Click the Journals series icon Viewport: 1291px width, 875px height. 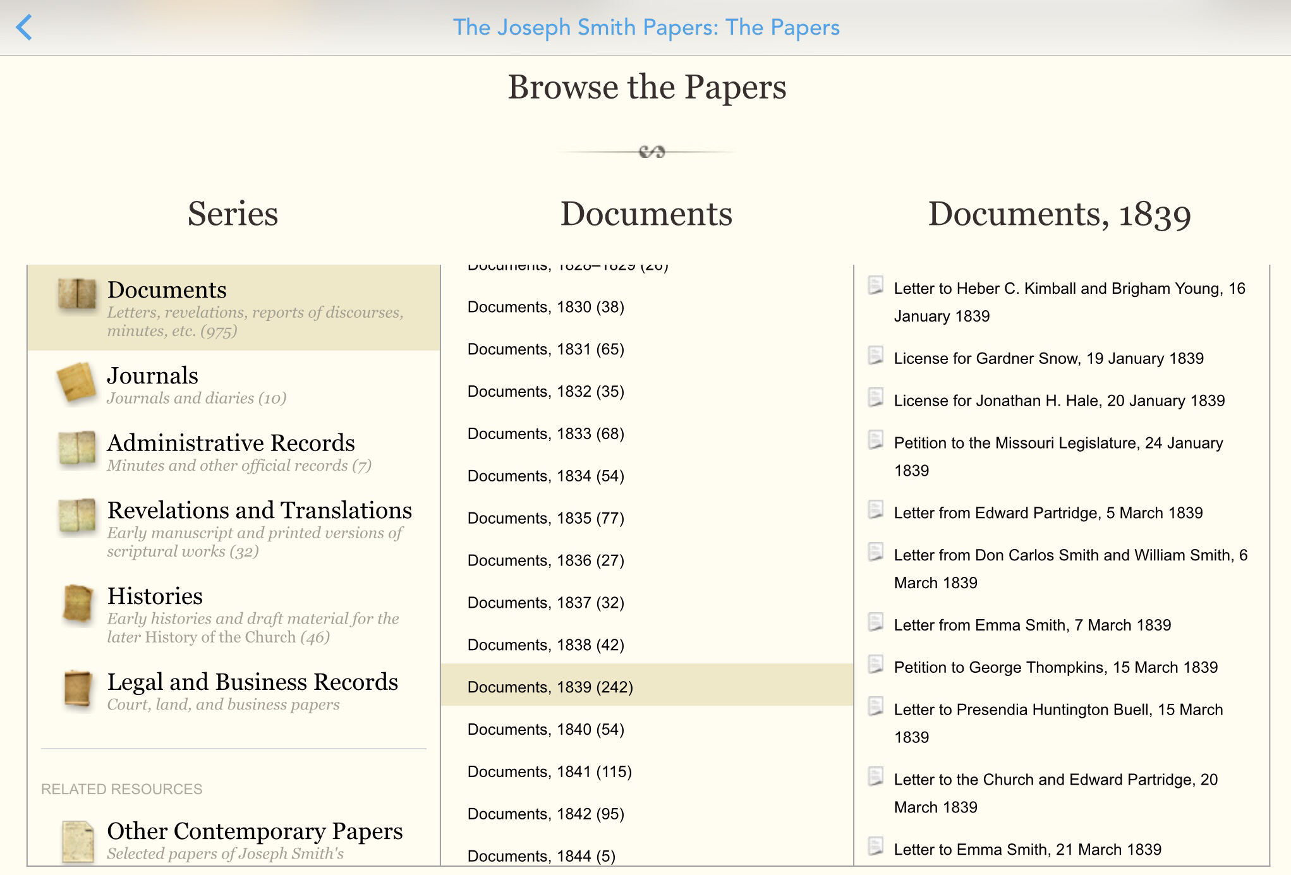(x=77, y=382)
